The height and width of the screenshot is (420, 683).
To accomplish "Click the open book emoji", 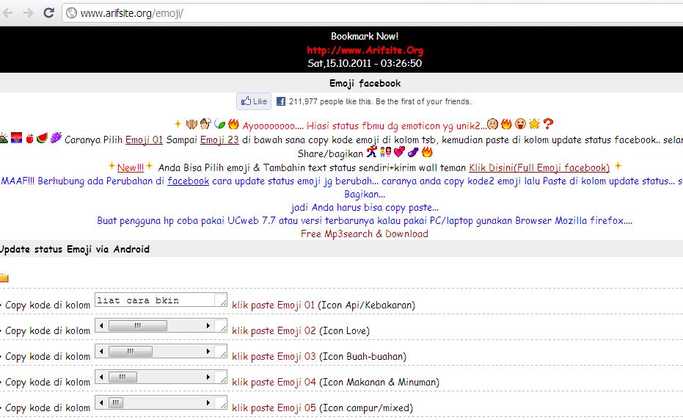I will [191, 124].
